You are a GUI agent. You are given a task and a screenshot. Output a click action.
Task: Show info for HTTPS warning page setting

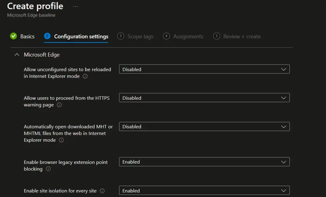tap(59, 105)
